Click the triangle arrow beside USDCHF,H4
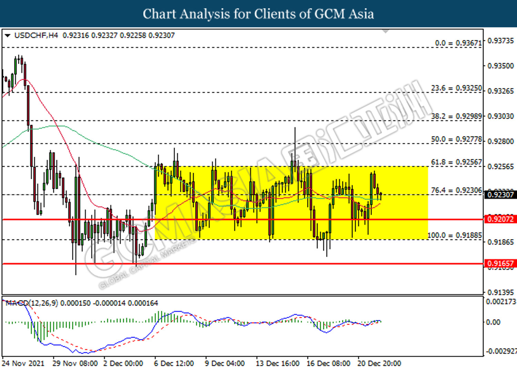Image resolution: width=517 pixels, height=369 pixels. pos(7,35)
